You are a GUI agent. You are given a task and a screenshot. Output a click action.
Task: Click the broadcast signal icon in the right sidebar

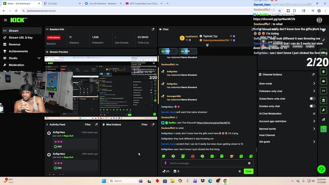(x=324, y=91)
